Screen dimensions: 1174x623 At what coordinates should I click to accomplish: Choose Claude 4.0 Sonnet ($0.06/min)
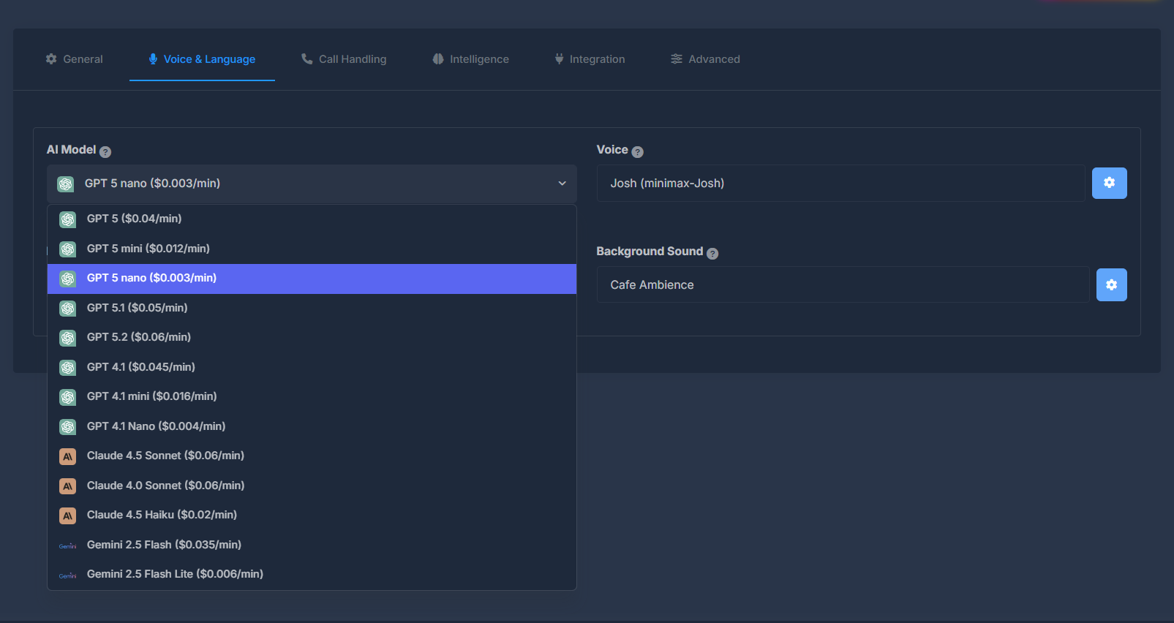click(x=312, y=486)
